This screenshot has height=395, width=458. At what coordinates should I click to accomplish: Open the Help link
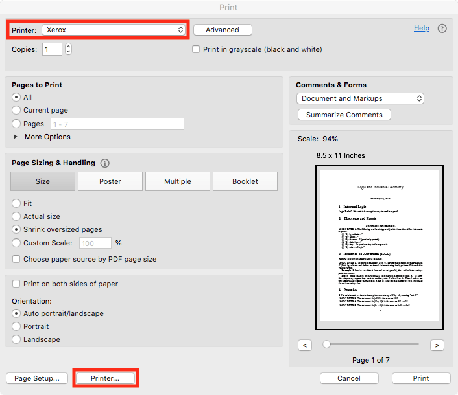pyautogui.click(x=422, y=28)
